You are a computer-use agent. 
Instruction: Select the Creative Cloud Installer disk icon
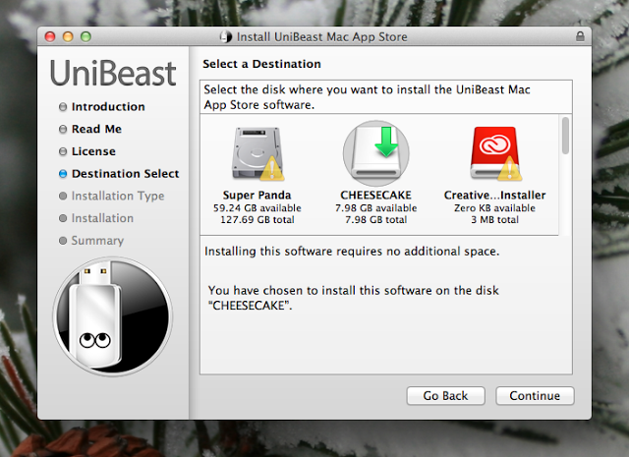tap(495, 153)
